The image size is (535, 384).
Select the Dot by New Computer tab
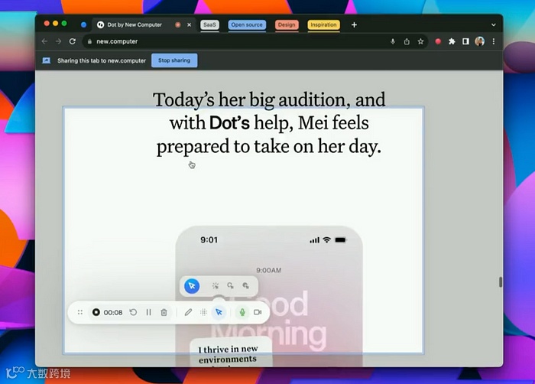pyautogui.click(x=135, y=24)
